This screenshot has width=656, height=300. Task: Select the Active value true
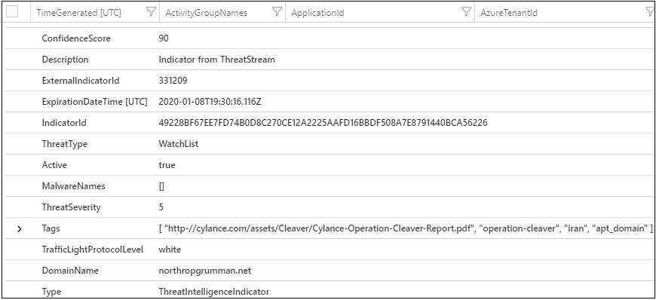167,165
